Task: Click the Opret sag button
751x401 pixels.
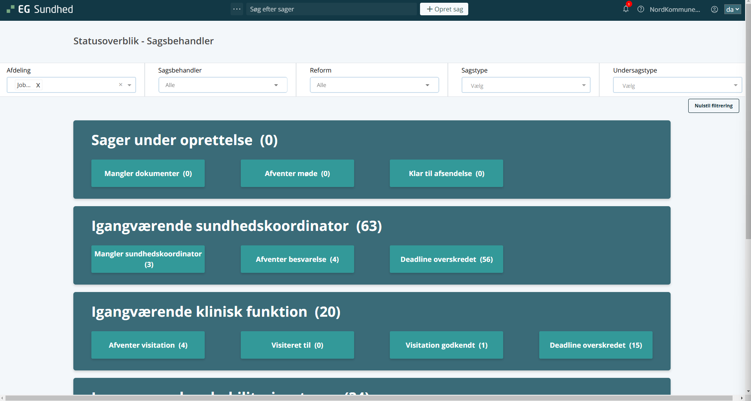Action: (x=444, y=9)
